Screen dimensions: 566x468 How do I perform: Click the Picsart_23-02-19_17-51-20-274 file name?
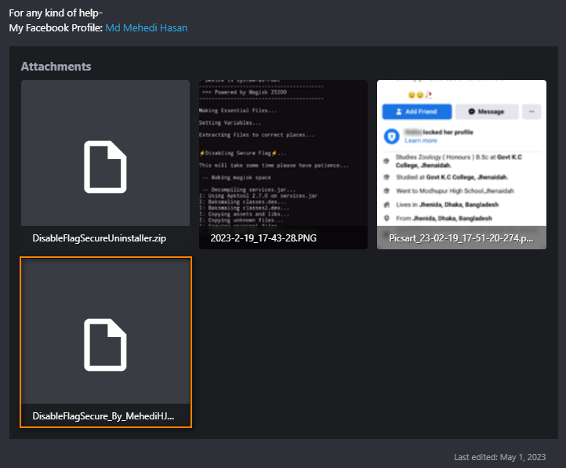pyautogui.click(x=461, y=238)
